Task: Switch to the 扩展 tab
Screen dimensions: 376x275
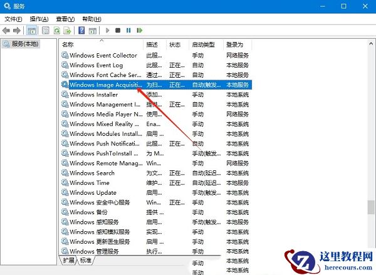Action: 68,260
